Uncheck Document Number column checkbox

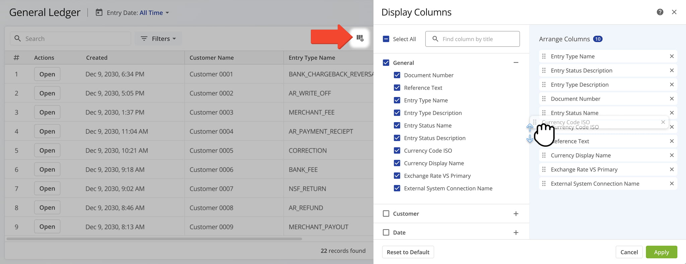tap(397, 75)
